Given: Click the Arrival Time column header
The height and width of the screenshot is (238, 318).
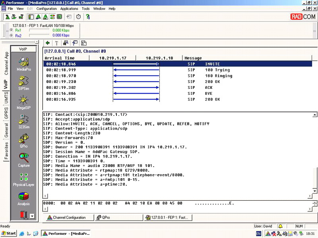Looking at the screenshot, I should pos(66,58).
